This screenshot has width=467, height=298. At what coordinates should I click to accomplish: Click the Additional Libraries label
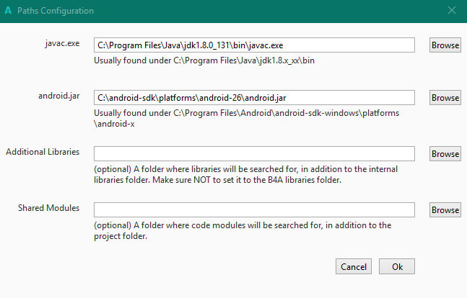[x=43, y=152]
